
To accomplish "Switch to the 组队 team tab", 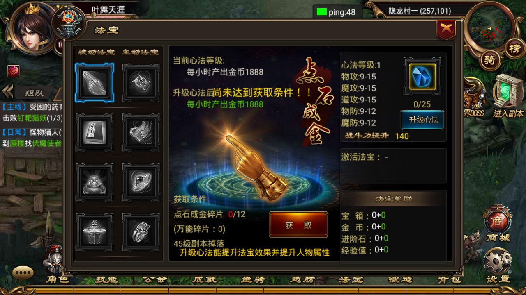I will (34, 93).
